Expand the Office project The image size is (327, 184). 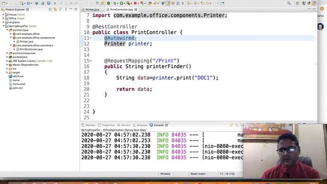[x=3, y=18]
